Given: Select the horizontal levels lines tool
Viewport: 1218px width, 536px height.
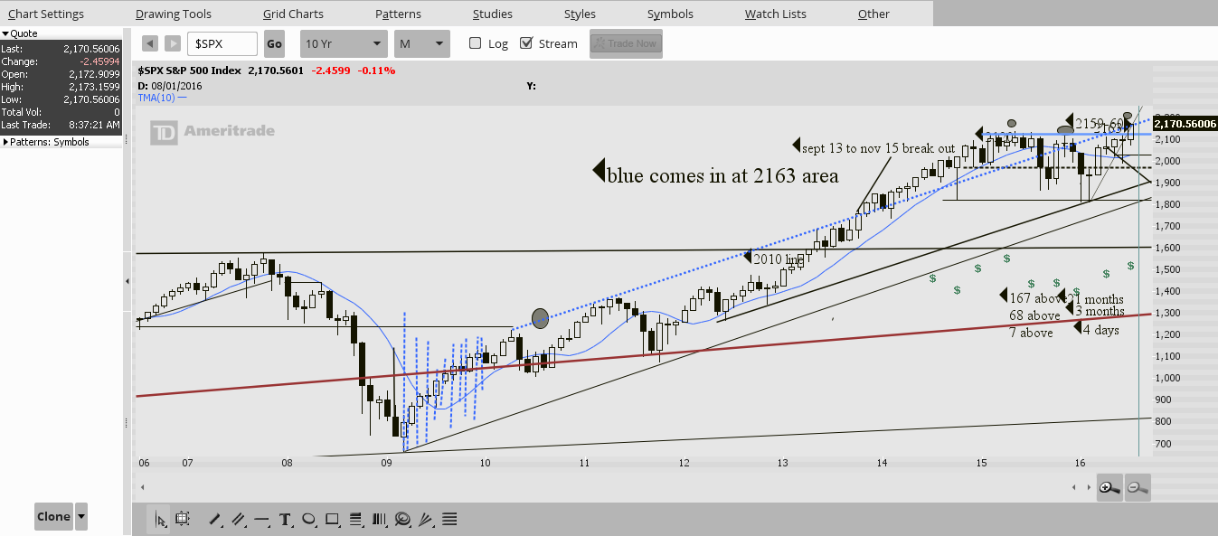Looking at the screenshot, I should (449, 519).
